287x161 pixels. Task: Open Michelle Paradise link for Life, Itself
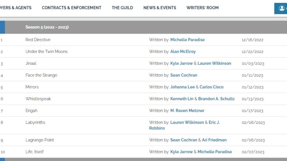click(215, 152)
